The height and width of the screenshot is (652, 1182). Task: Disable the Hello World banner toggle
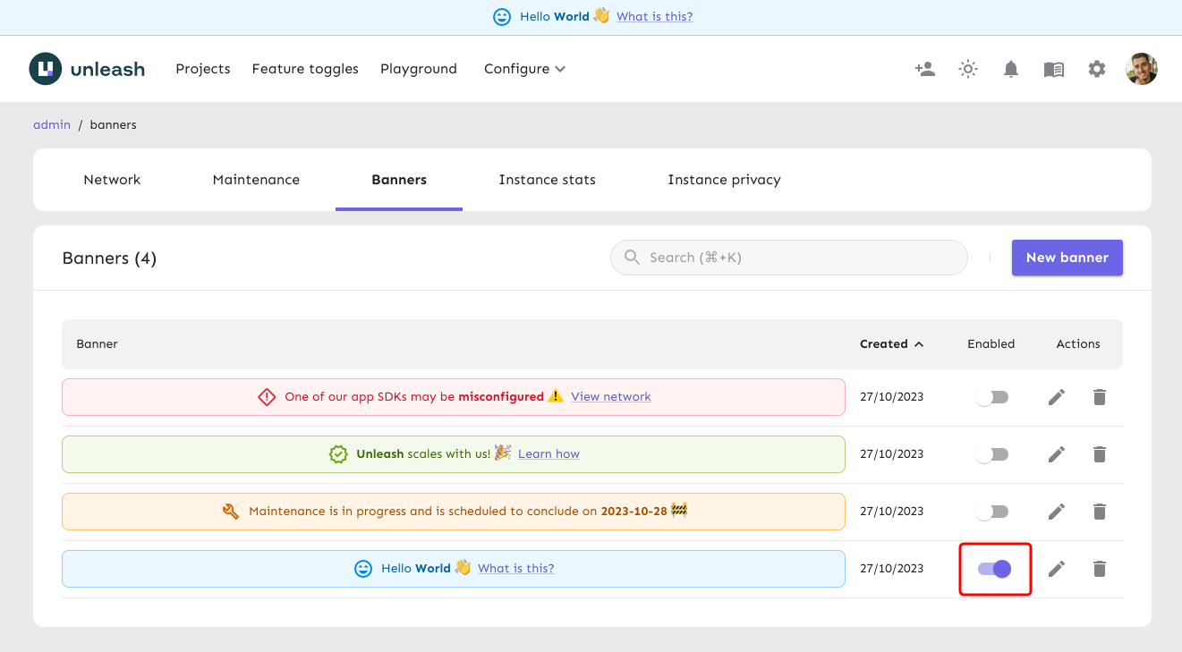click(995, 569)
